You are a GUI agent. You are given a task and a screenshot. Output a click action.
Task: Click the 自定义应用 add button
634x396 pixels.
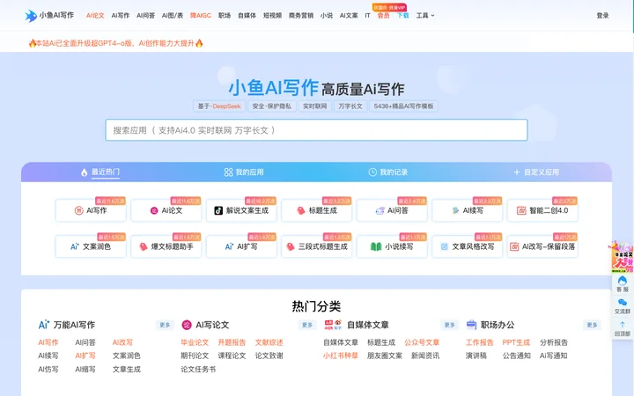pyautogui.click(x=536, y=172)
